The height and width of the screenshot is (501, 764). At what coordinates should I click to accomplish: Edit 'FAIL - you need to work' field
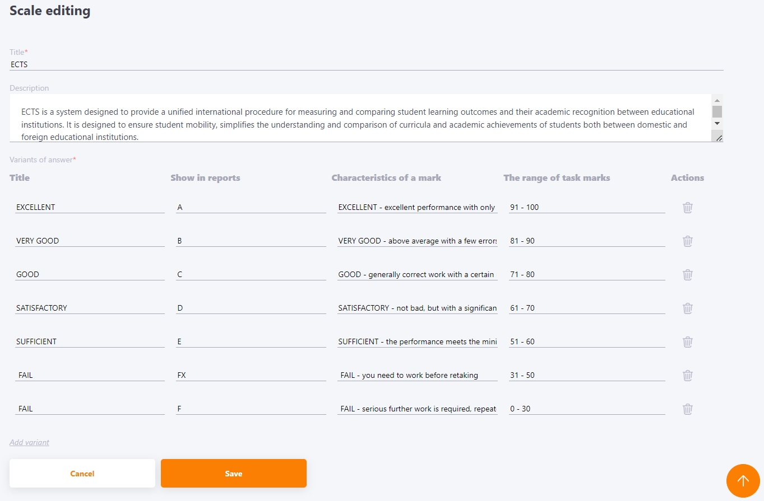418,375
